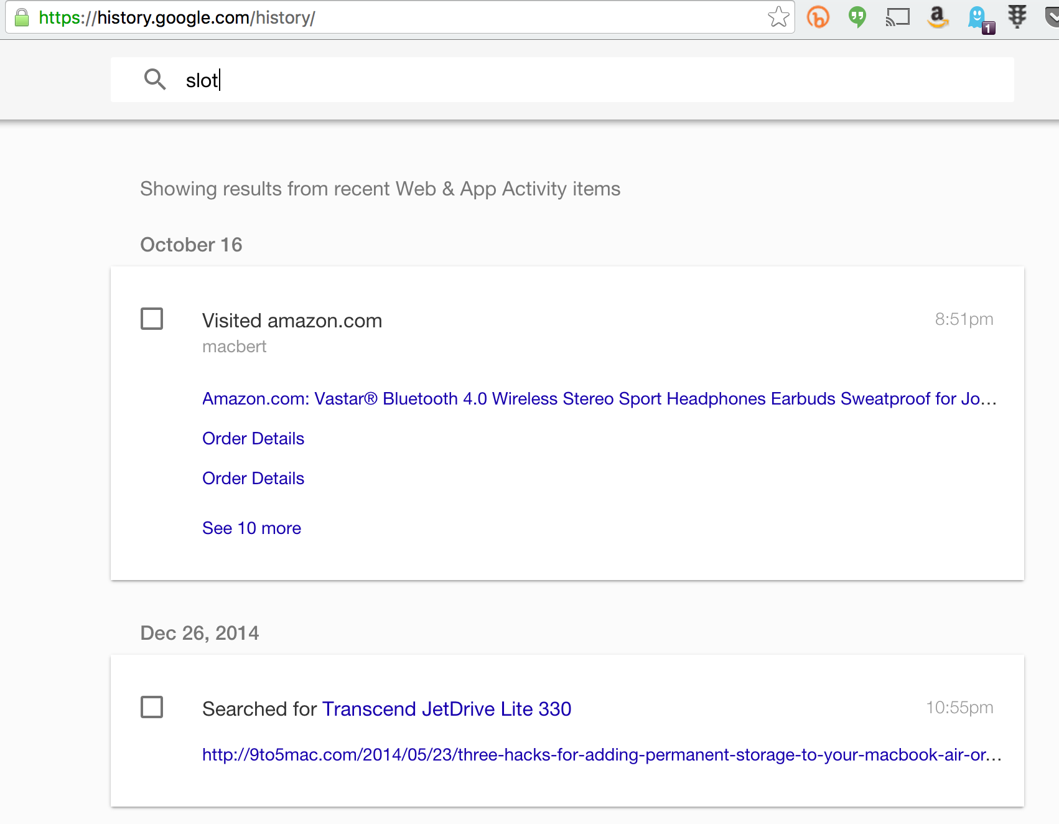
Task: Open the Hangouts extension
Action: 857,17
